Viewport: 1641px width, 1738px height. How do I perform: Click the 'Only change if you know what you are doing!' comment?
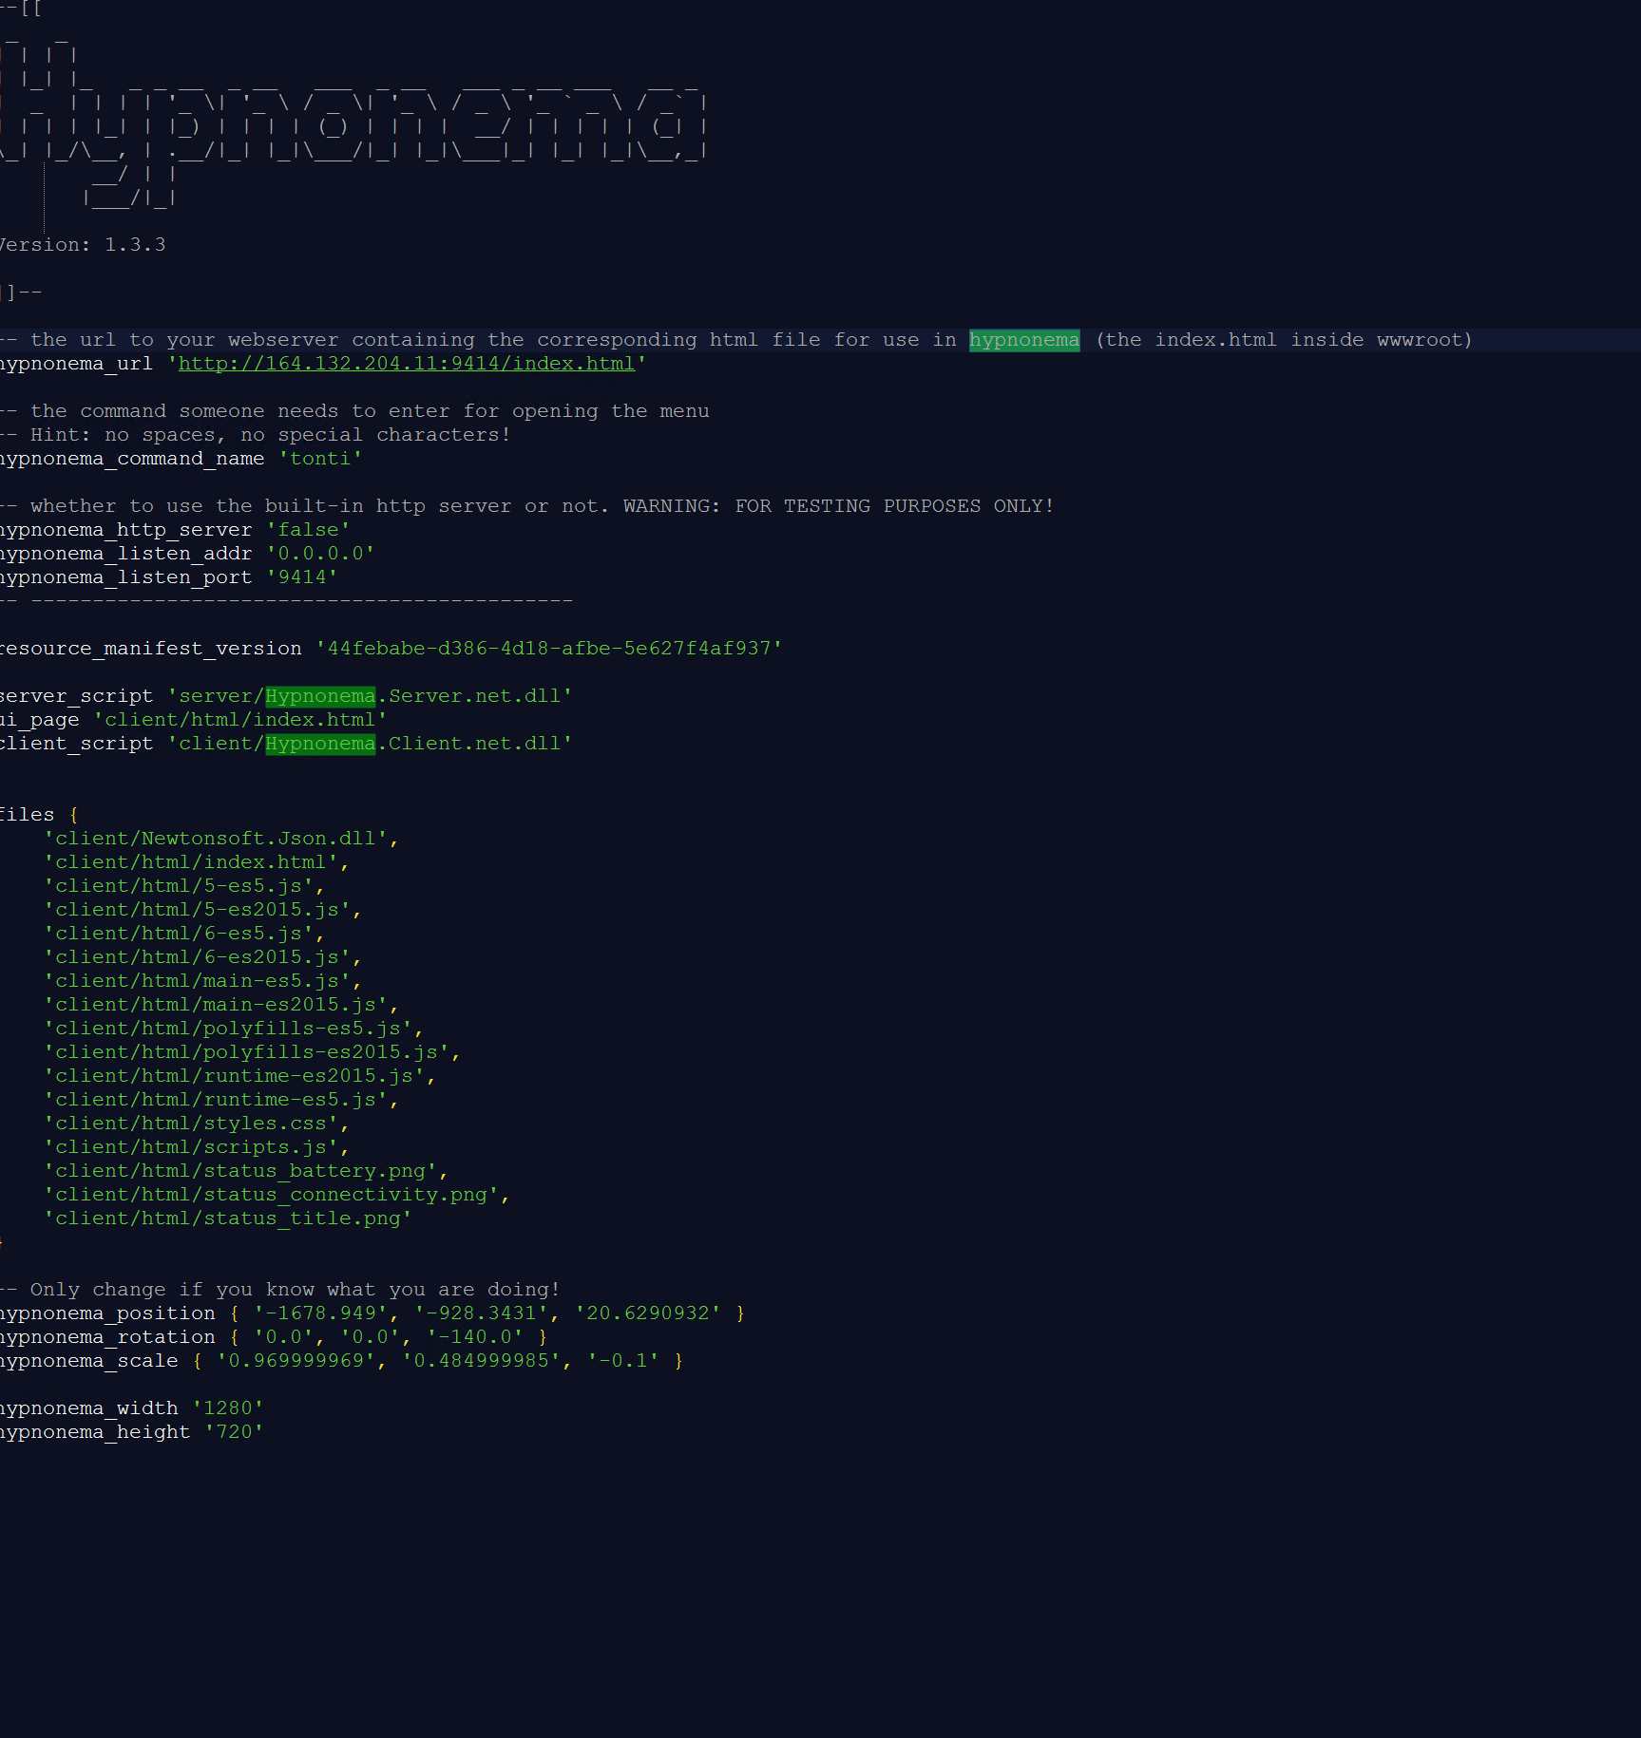(x=280, y=1290)
